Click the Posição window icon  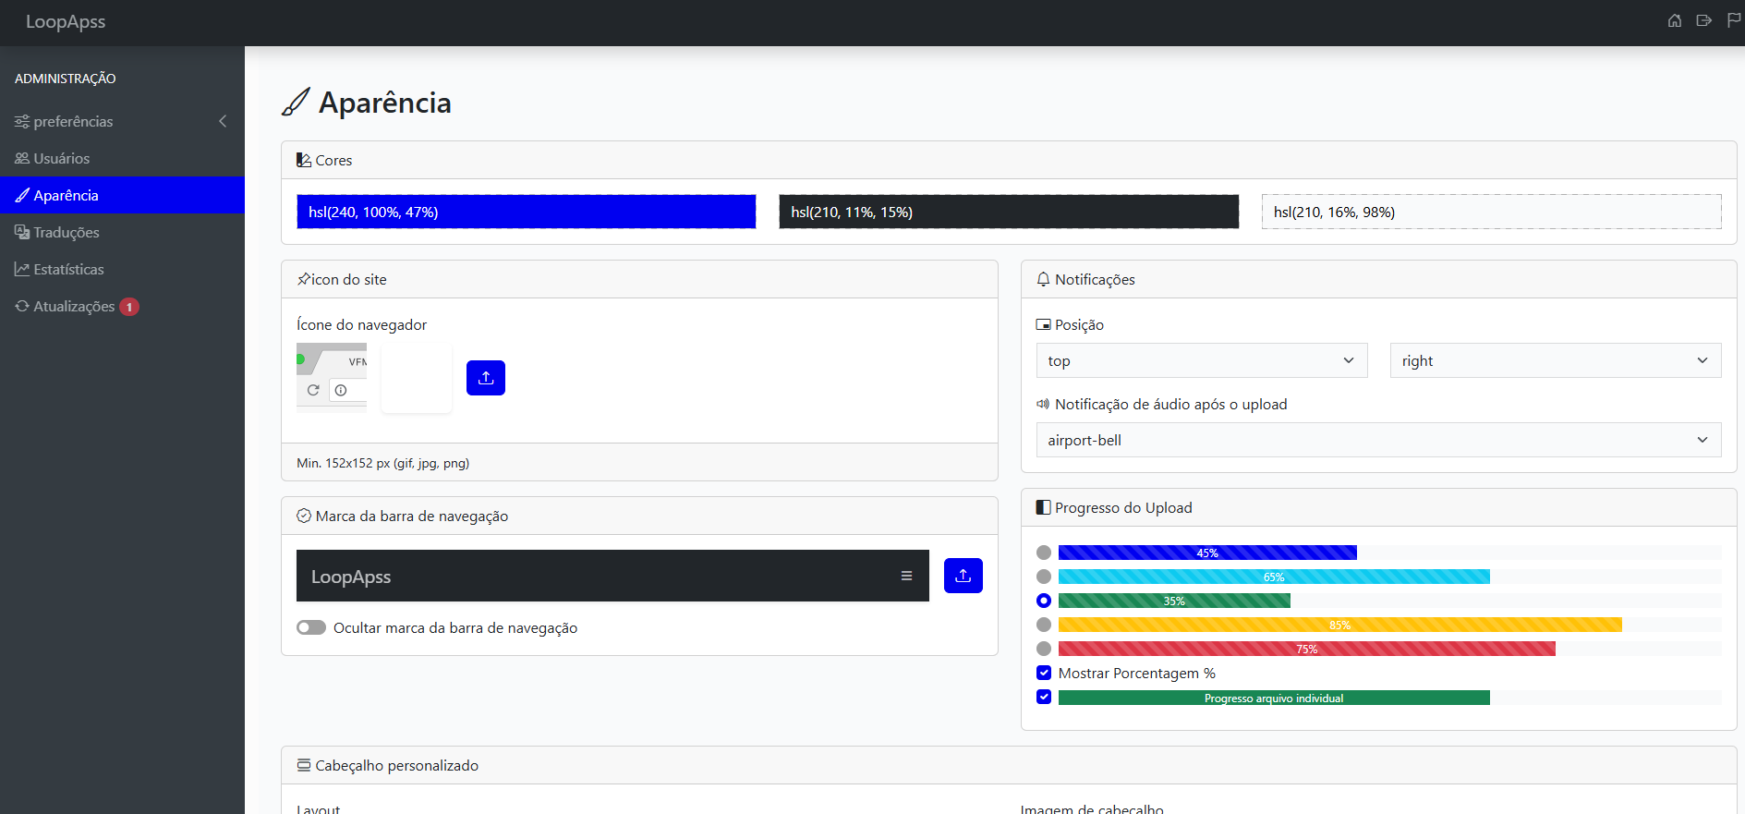click(x=1044, y=324)
